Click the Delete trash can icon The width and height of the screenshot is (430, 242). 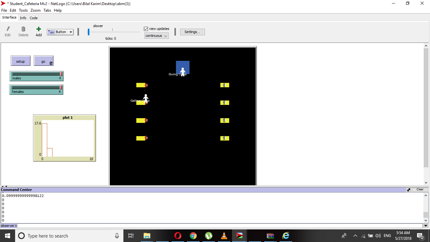point(23,29)
